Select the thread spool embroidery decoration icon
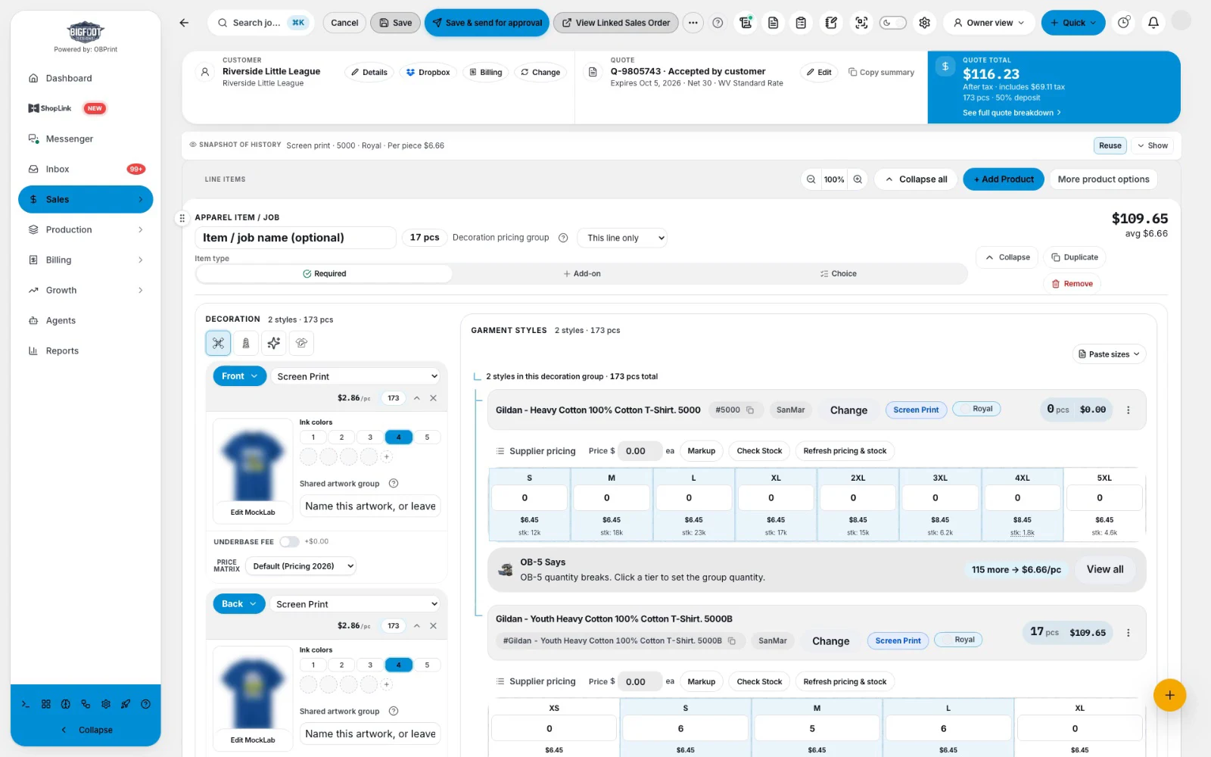The image size is (1211, 757). click(x=246, y=343)
